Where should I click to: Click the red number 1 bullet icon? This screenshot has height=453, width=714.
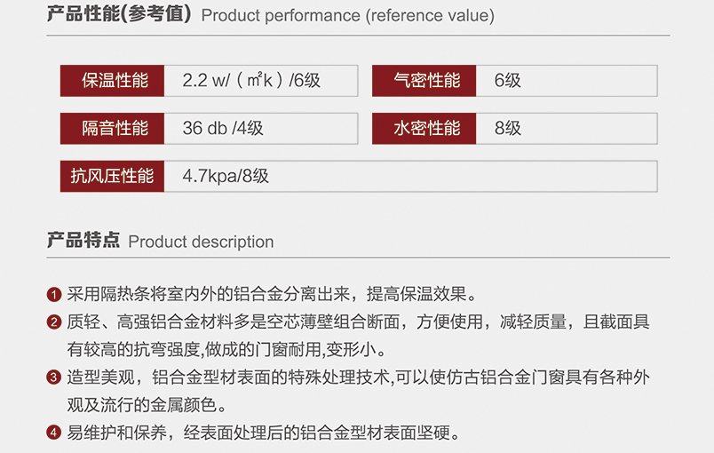(x=54, y=295)
